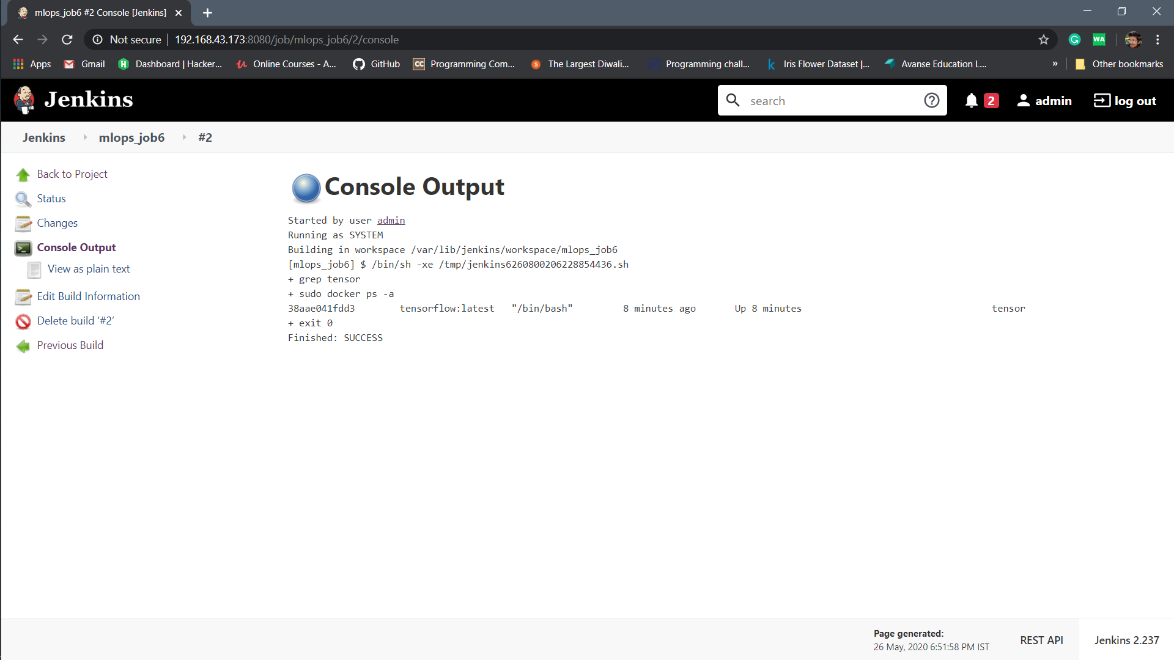The width and height of the screenshot is (1174, 660).
Task: Click the search help question-mark icon
Action: pos(931,100)
